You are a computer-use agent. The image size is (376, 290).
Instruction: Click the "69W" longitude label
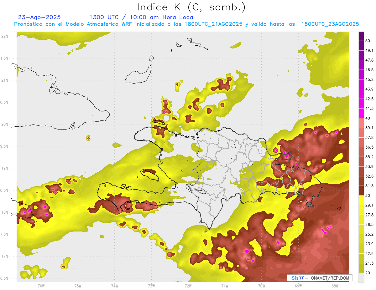[298, 286]
